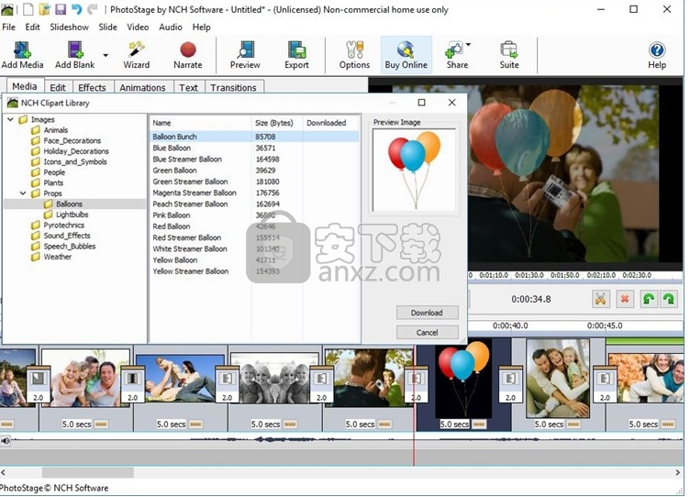Open the Edit menu
This screenshot has width=690, height=497.
32,28
